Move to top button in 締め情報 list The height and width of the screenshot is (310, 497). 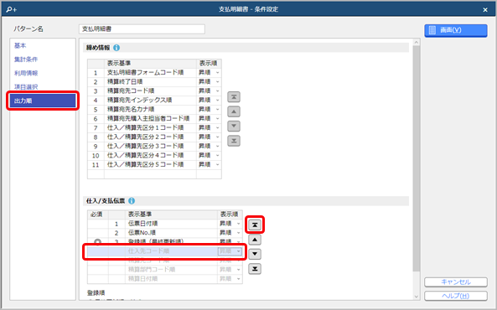point(234,97)
